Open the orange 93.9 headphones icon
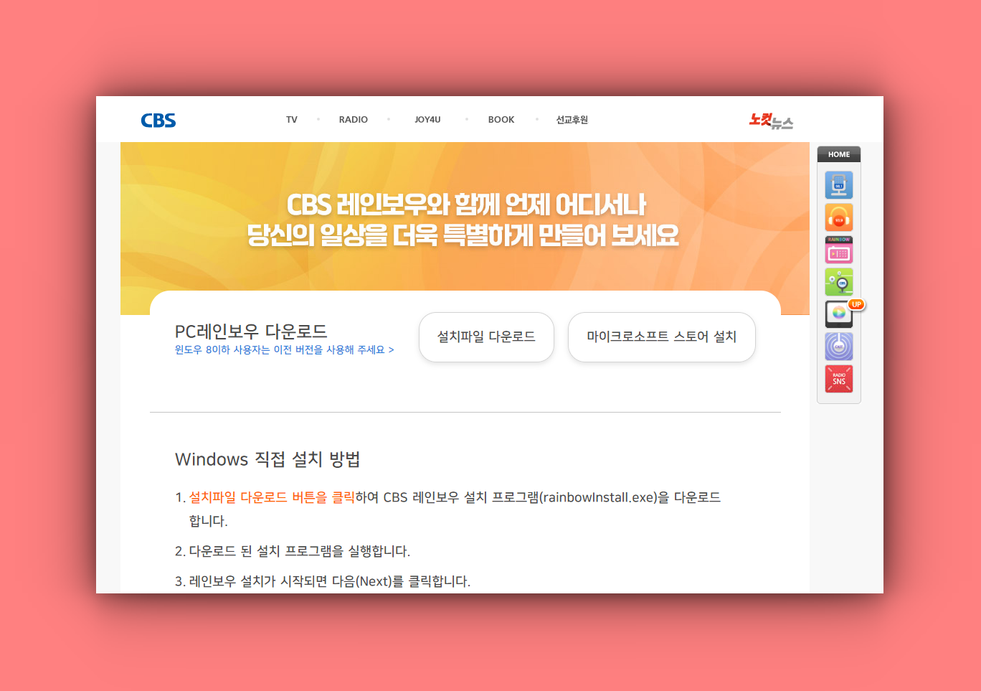Viewport: 981px width, 691px height. (839, 217)
